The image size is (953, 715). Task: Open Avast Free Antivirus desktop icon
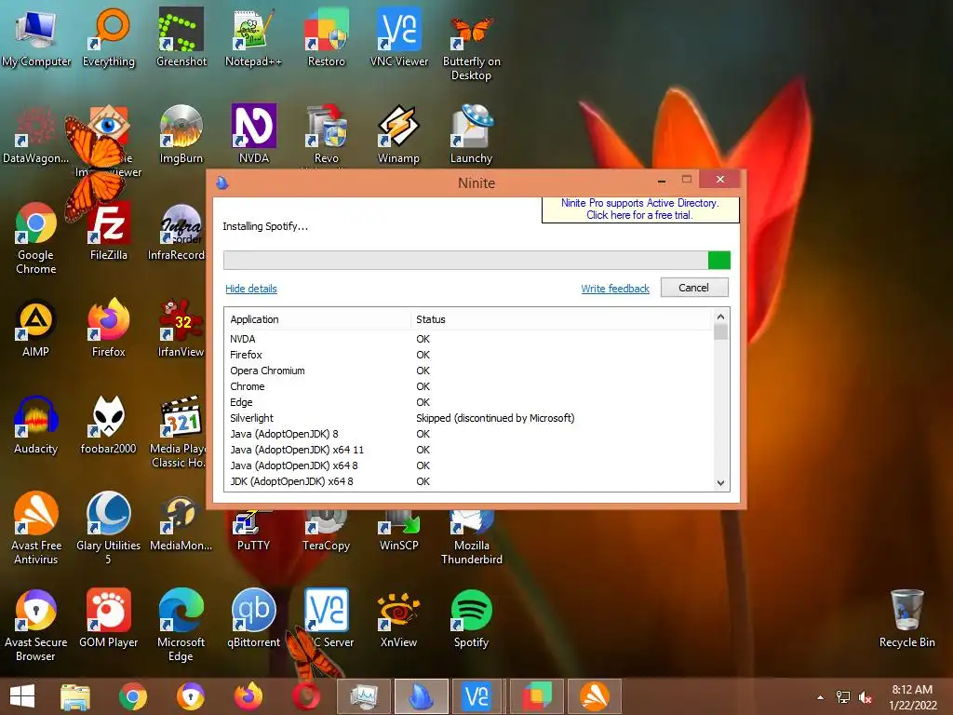tap(36, 528)
